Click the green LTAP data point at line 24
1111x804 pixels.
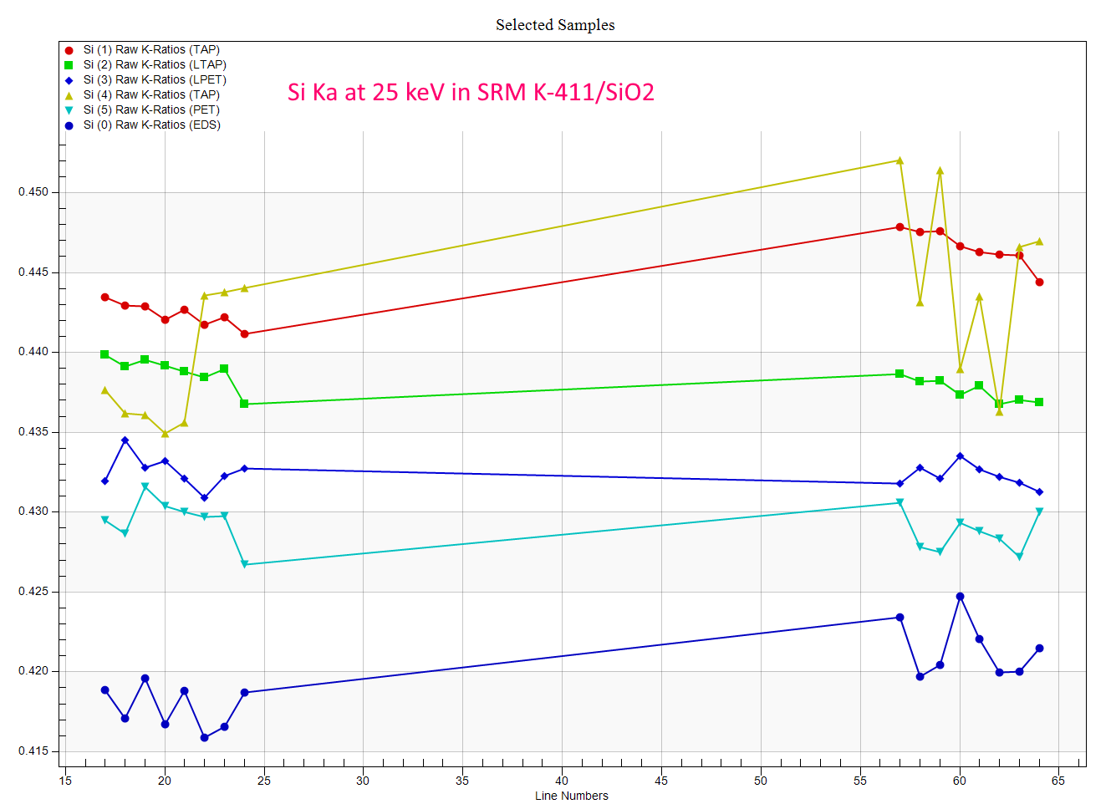[244, 404]
